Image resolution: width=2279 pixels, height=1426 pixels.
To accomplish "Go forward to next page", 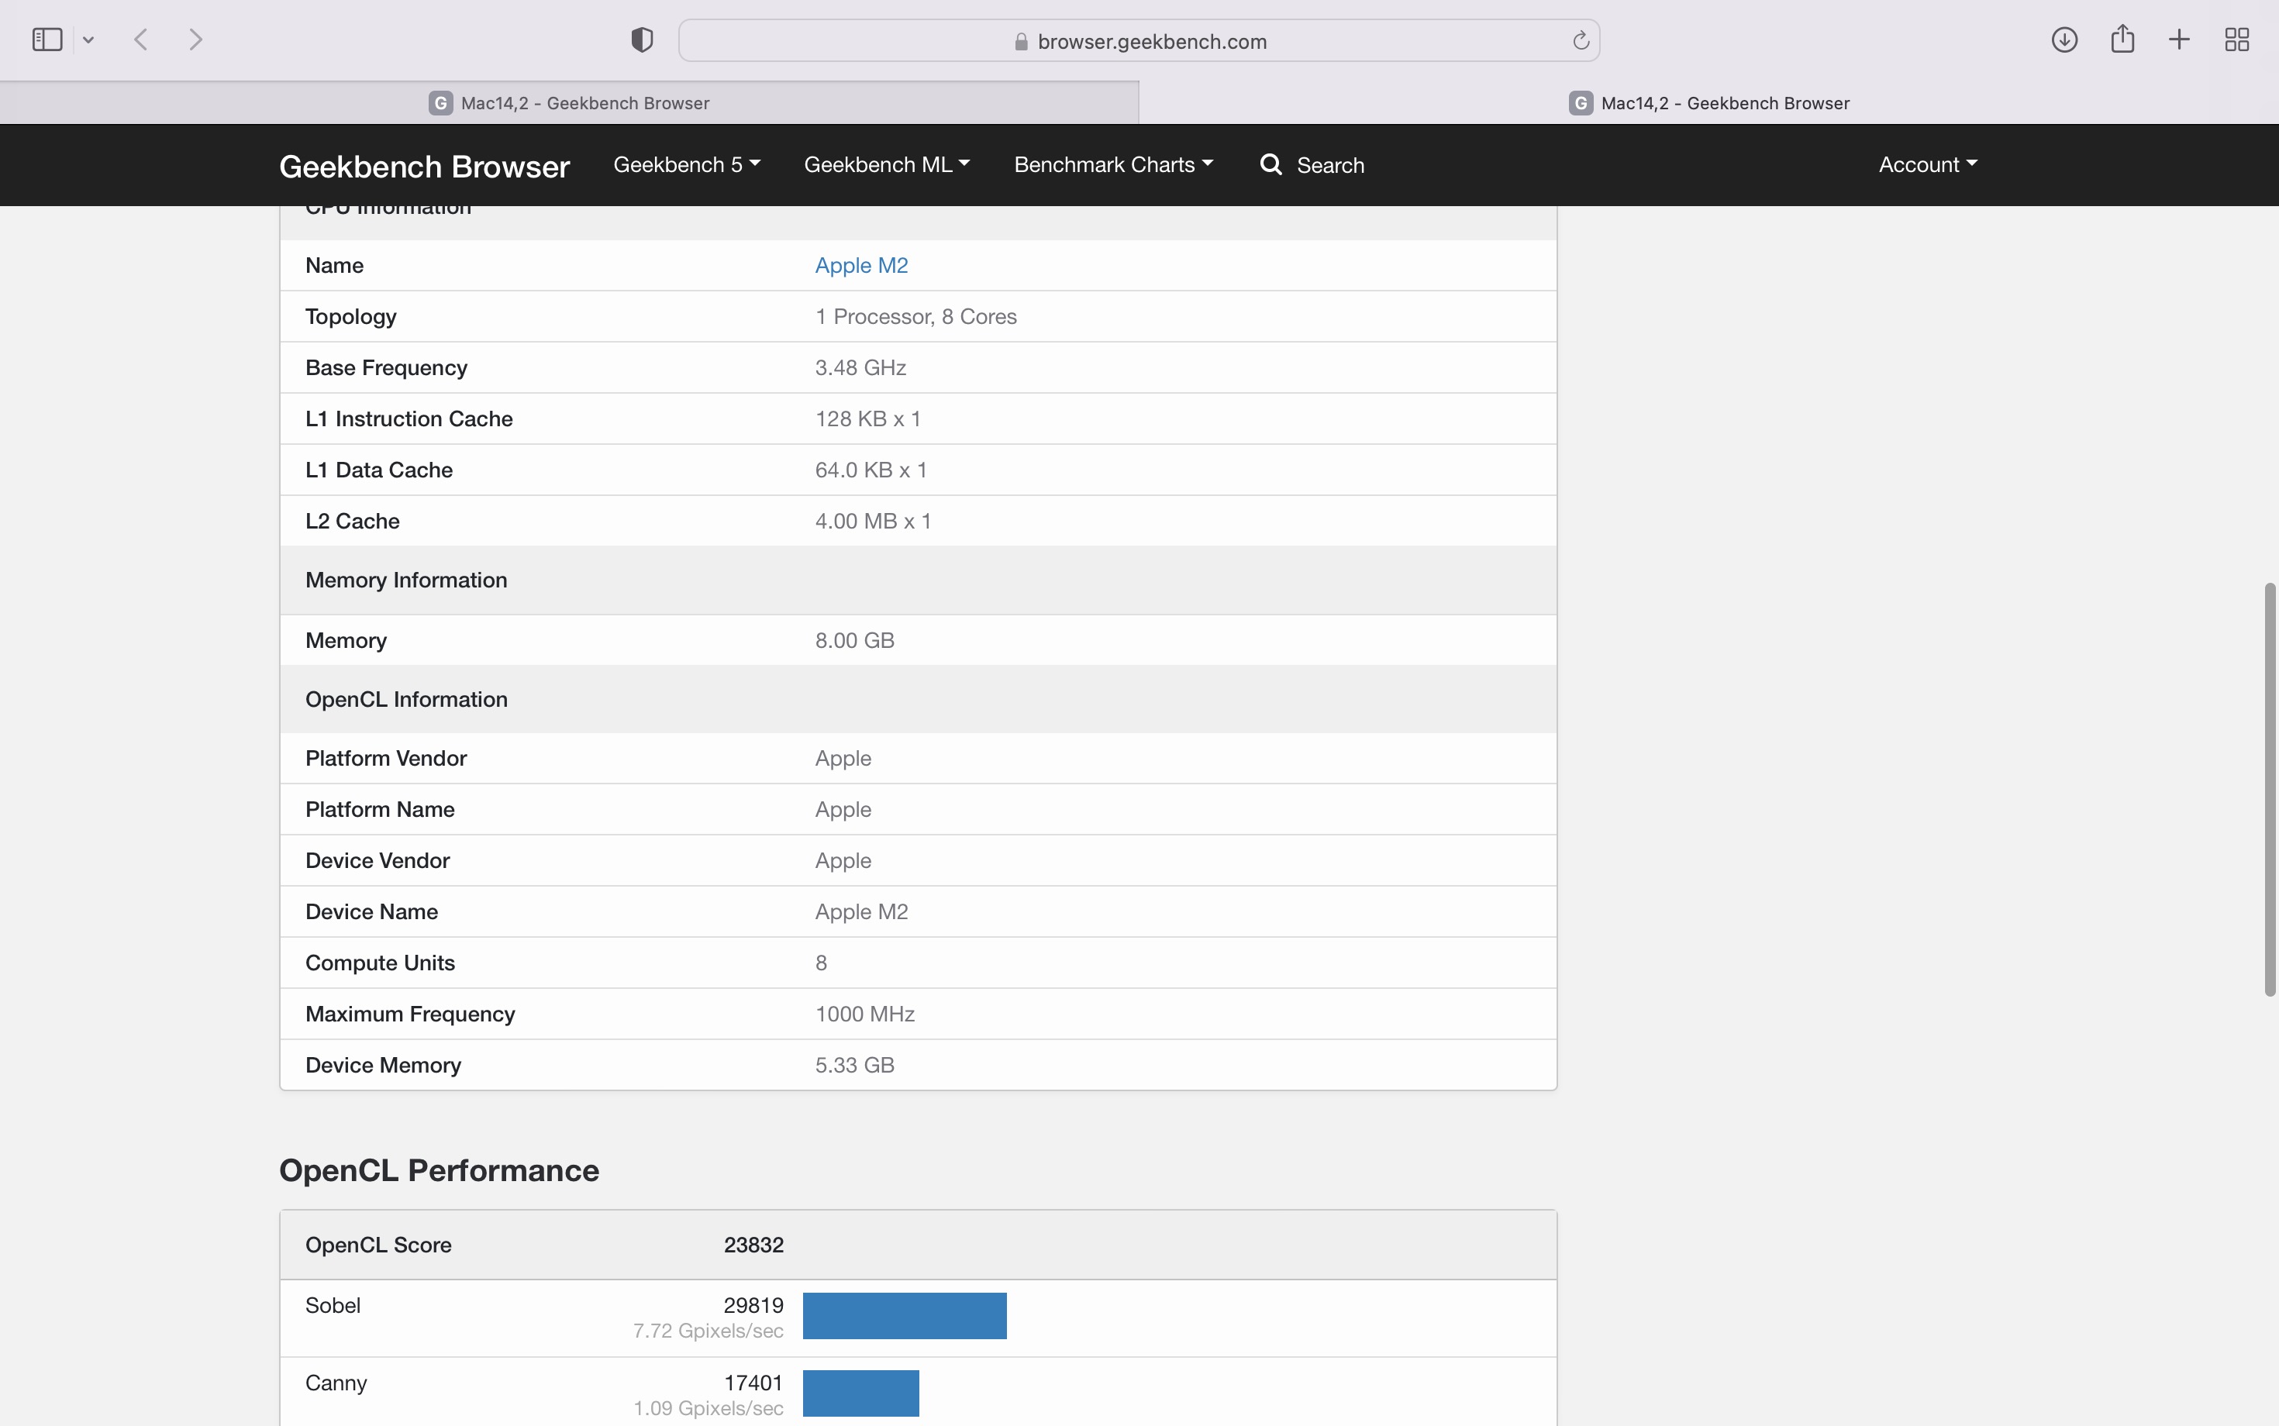I will [x=195, y=40].
